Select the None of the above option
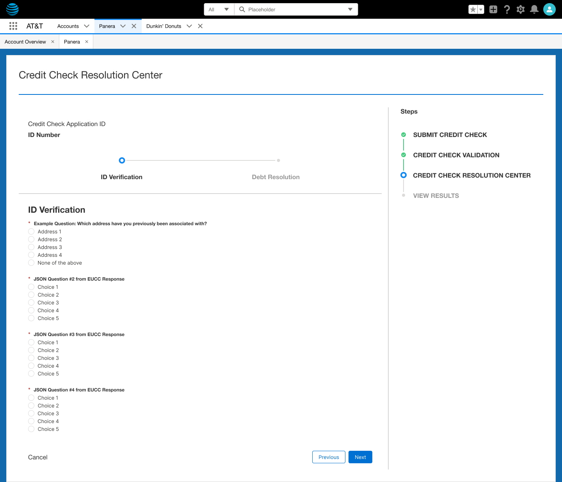 tap(31, 263)
